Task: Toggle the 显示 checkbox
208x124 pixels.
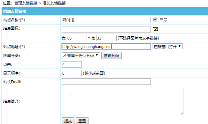Action: 155,19
